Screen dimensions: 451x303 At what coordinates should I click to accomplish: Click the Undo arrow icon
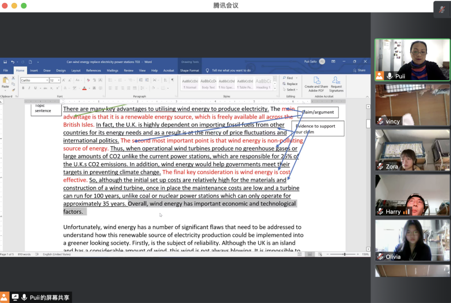tap(12, 62)
